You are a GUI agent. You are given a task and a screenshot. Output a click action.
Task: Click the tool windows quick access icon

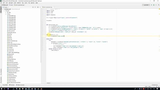[x=1, y=86]
